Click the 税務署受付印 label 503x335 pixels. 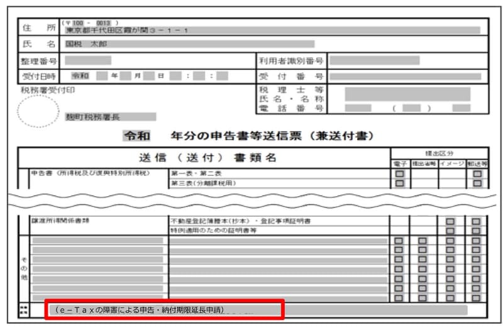pyautogui.click(x=48, y=90)
